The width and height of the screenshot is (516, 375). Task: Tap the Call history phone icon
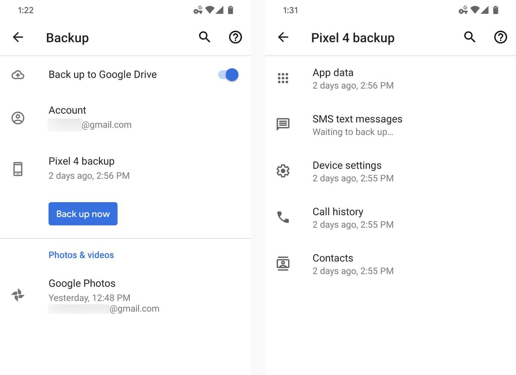(x=283, y=217)
